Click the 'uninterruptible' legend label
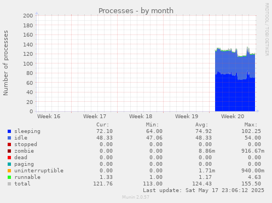 [39, 171]
